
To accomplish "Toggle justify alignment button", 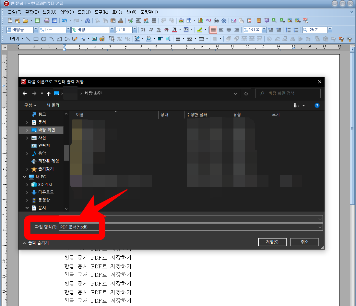I will [213, 30].
